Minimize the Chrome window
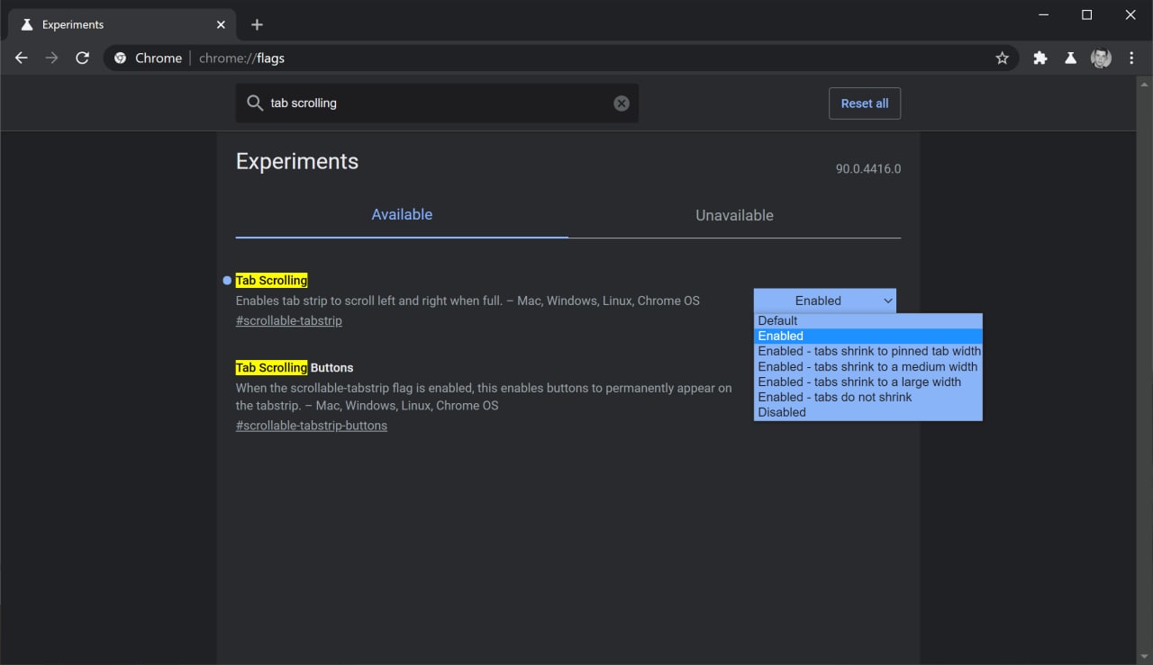1153x665 pixels. point(1043,14)
